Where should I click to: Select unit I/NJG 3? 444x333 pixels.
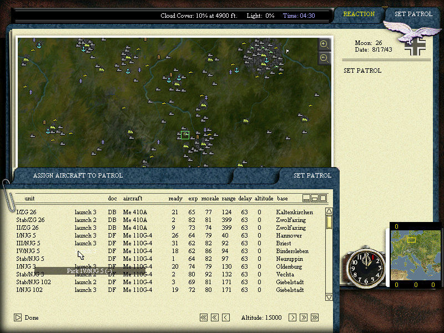coord(26,266)
